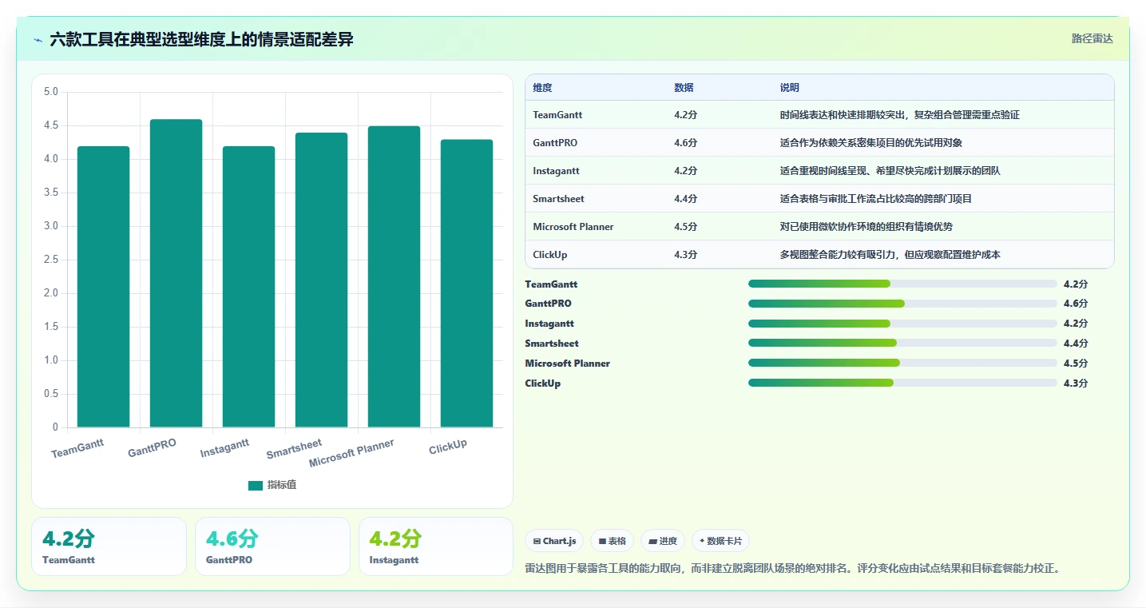Click the ClickUp bar in the bar chart
The width and height of the screenshot is (1146, 608).
466,284
